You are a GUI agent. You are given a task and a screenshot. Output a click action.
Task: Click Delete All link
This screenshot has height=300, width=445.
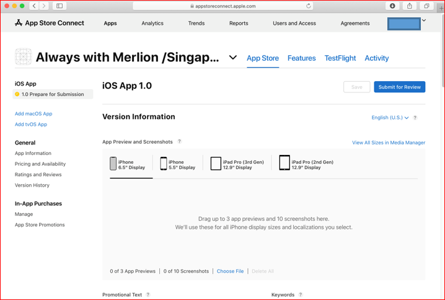(263, 271)
